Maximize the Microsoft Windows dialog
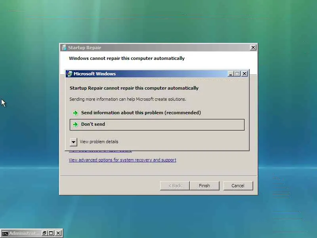317x238 pixels. [237, 74]
